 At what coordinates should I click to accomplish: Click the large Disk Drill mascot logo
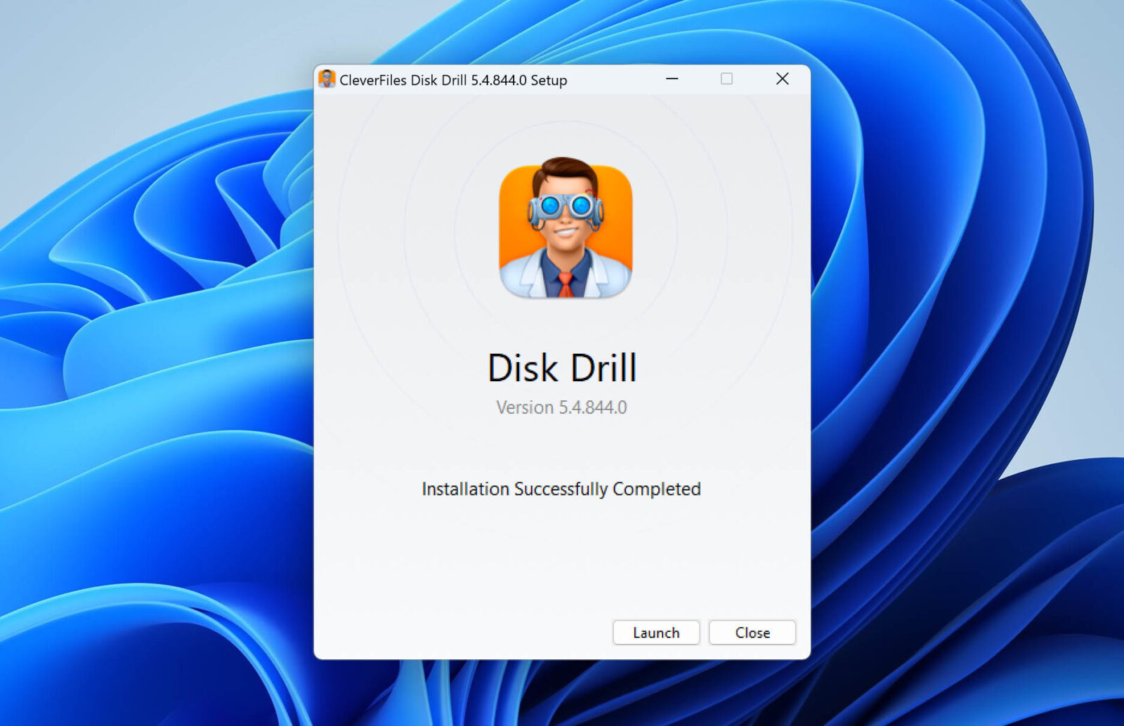click(566, 230)
